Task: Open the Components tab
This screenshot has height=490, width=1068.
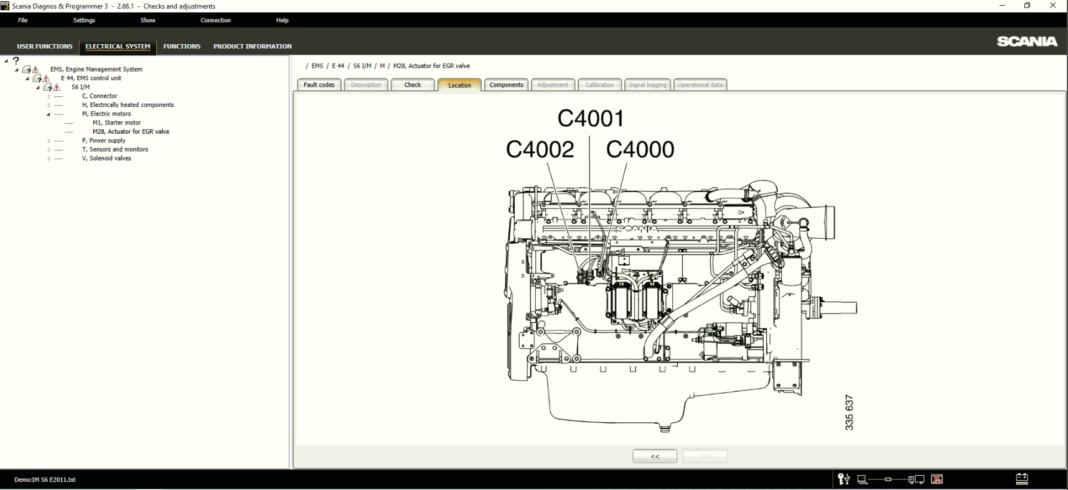Action: pyautogui.click(x=506, y=85)
